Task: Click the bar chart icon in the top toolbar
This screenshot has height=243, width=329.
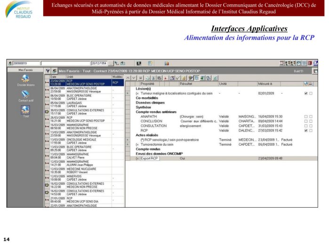Action: tap(167, 63)
